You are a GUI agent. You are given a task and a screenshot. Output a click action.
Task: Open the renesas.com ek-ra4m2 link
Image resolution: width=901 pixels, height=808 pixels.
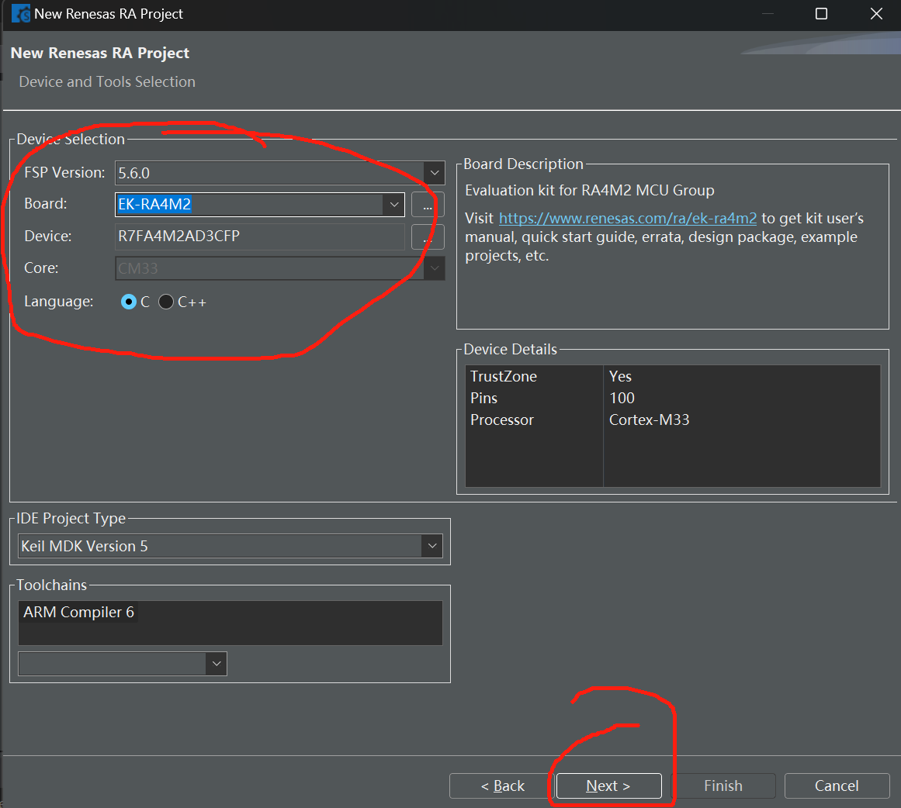[628, 218]
